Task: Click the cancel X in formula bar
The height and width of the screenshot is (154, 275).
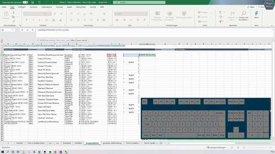Action: 22,30
